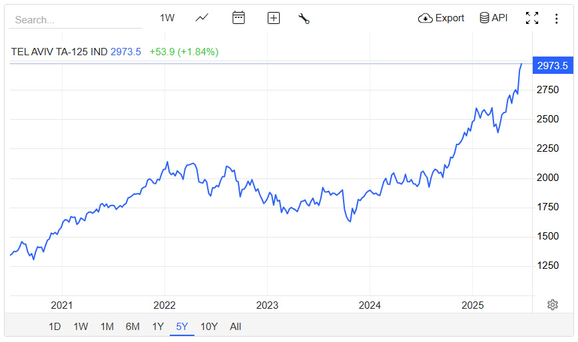The width and height of the screenshot is (578, 342).
Task: Open the line chart type selector icon
Action: [202, 18]
